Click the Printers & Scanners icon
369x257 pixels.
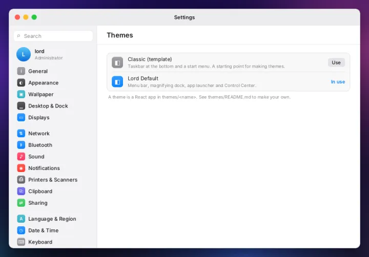(21, 180)
